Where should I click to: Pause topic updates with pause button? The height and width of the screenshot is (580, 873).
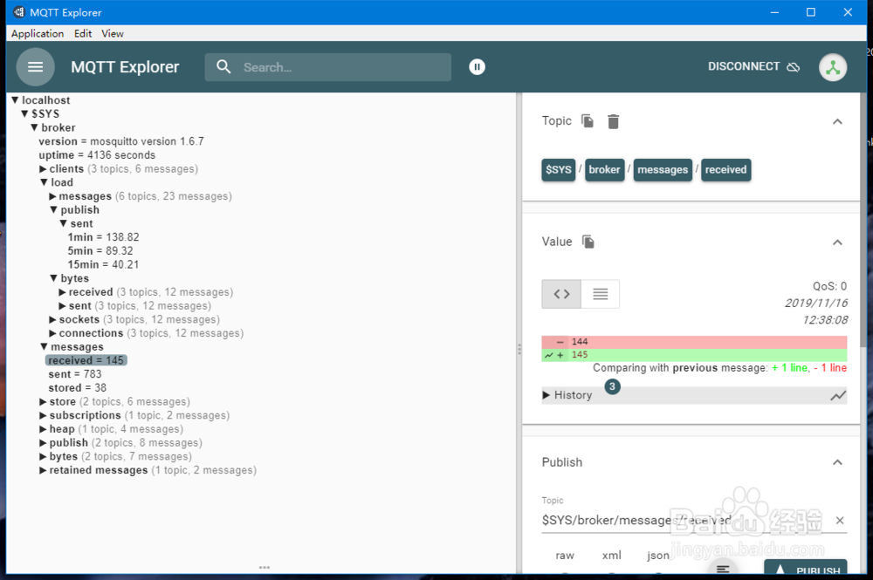click(477, 67)
